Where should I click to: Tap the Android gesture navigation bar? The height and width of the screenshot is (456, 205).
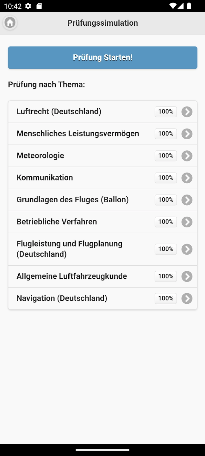[102, 450]
